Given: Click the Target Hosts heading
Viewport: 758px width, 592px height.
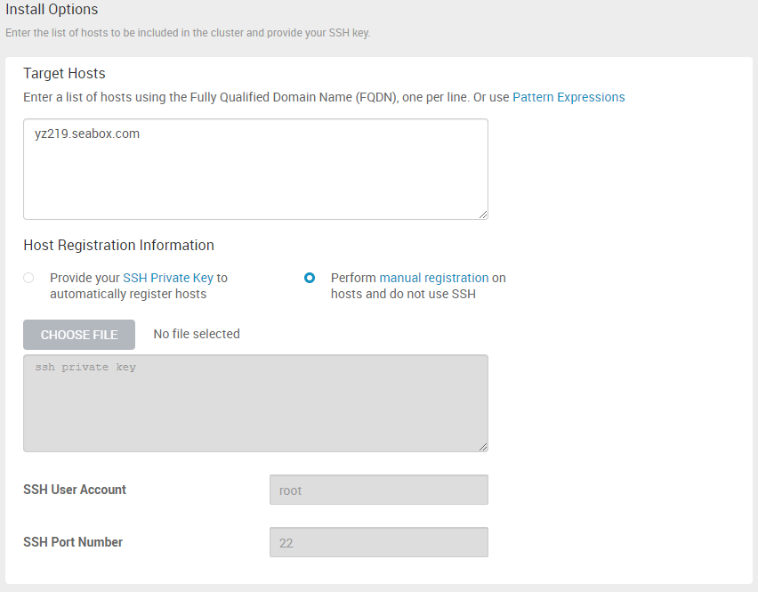Looking at the screenshot, I should click(64, 73).
